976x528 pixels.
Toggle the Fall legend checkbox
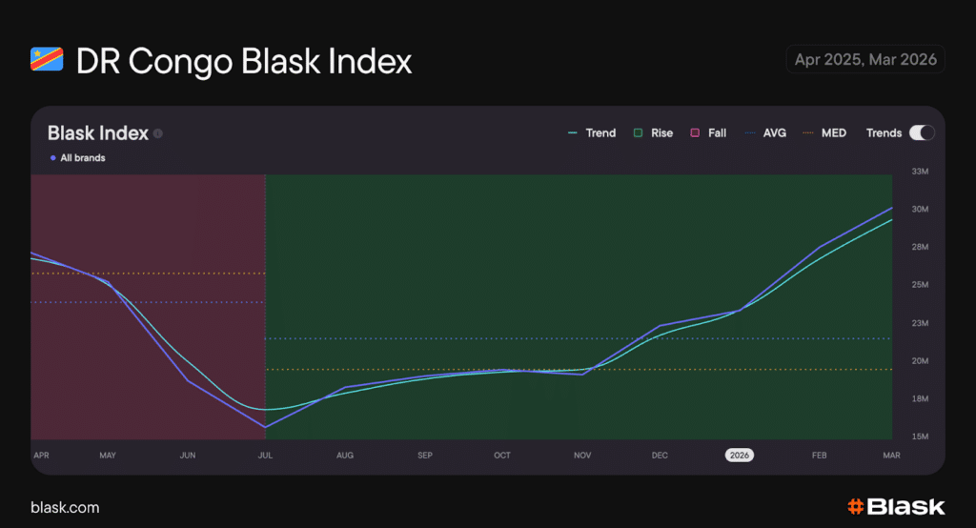click(x=695, y=133)
